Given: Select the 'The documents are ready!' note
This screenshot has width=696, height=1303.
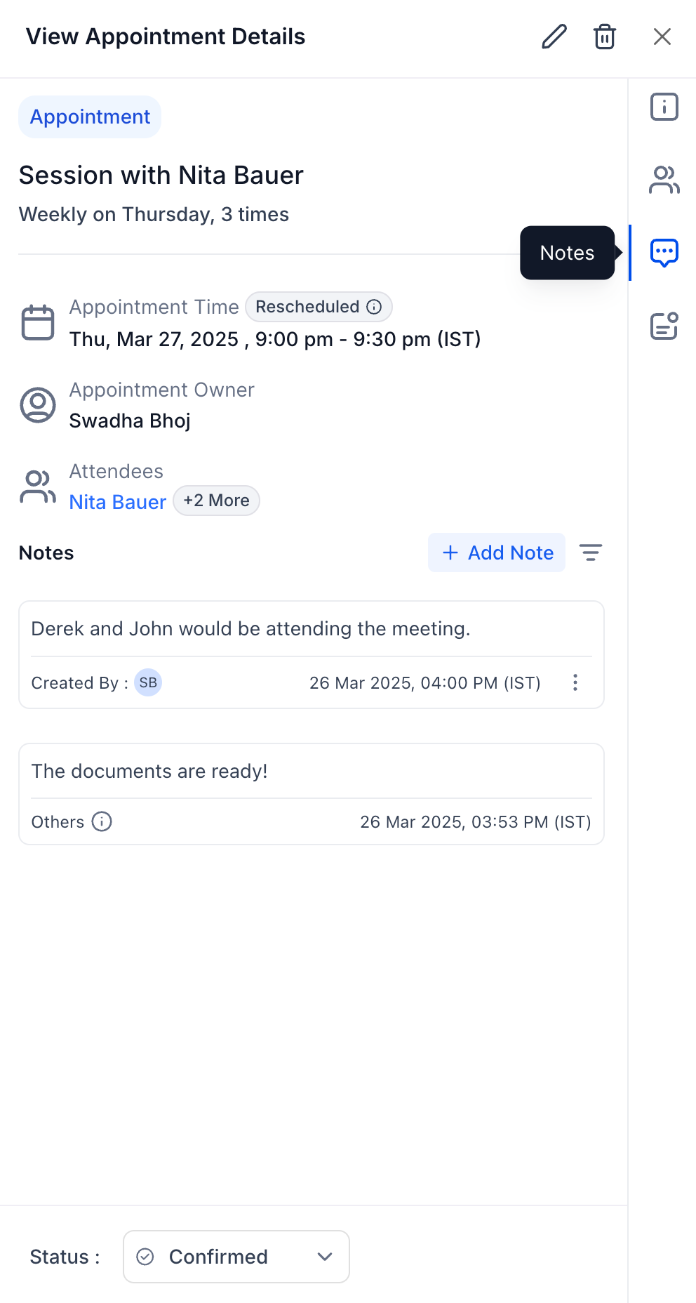Looking at the screenshot, I should click(149, 771).
